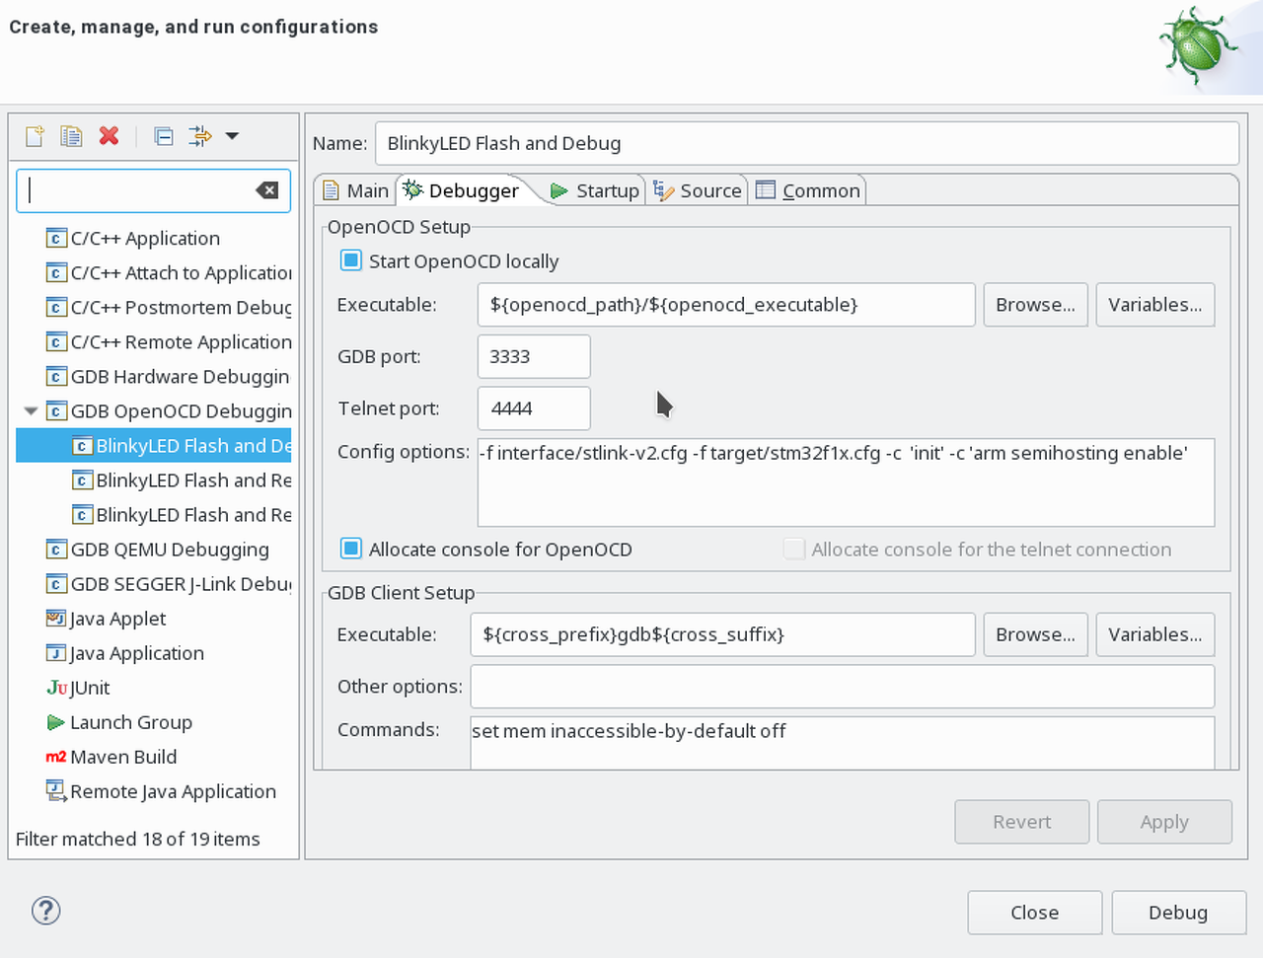This screenshot has height=958, width=1263.
Task: Switch to the Main tab
Action: point(356,190)
